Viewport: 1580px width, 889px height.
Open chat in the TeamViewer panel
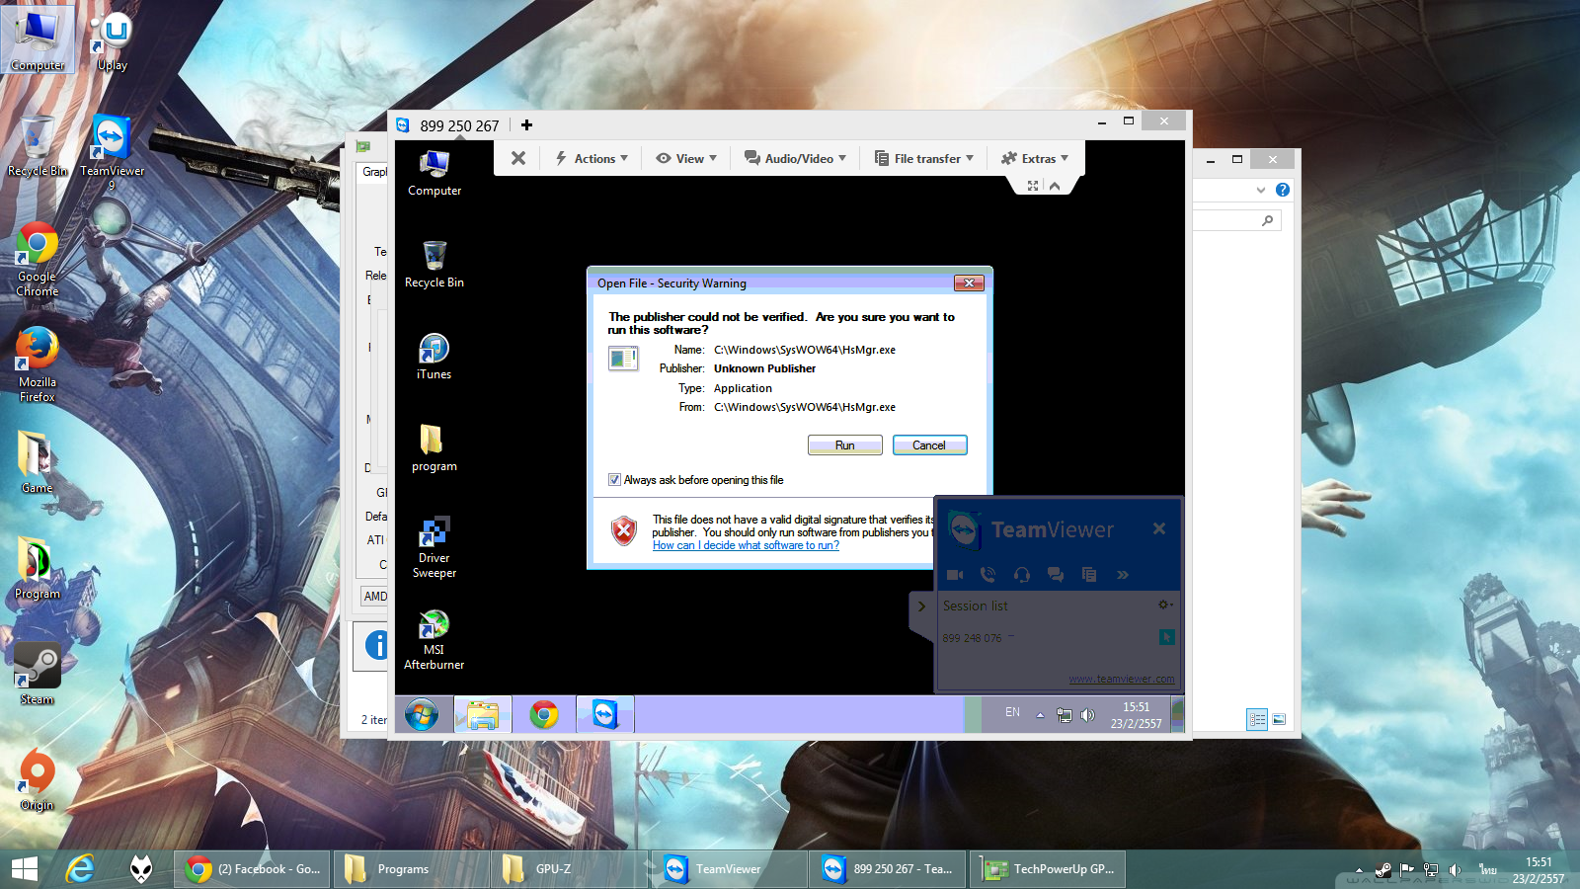click(x=1056, y=574)
